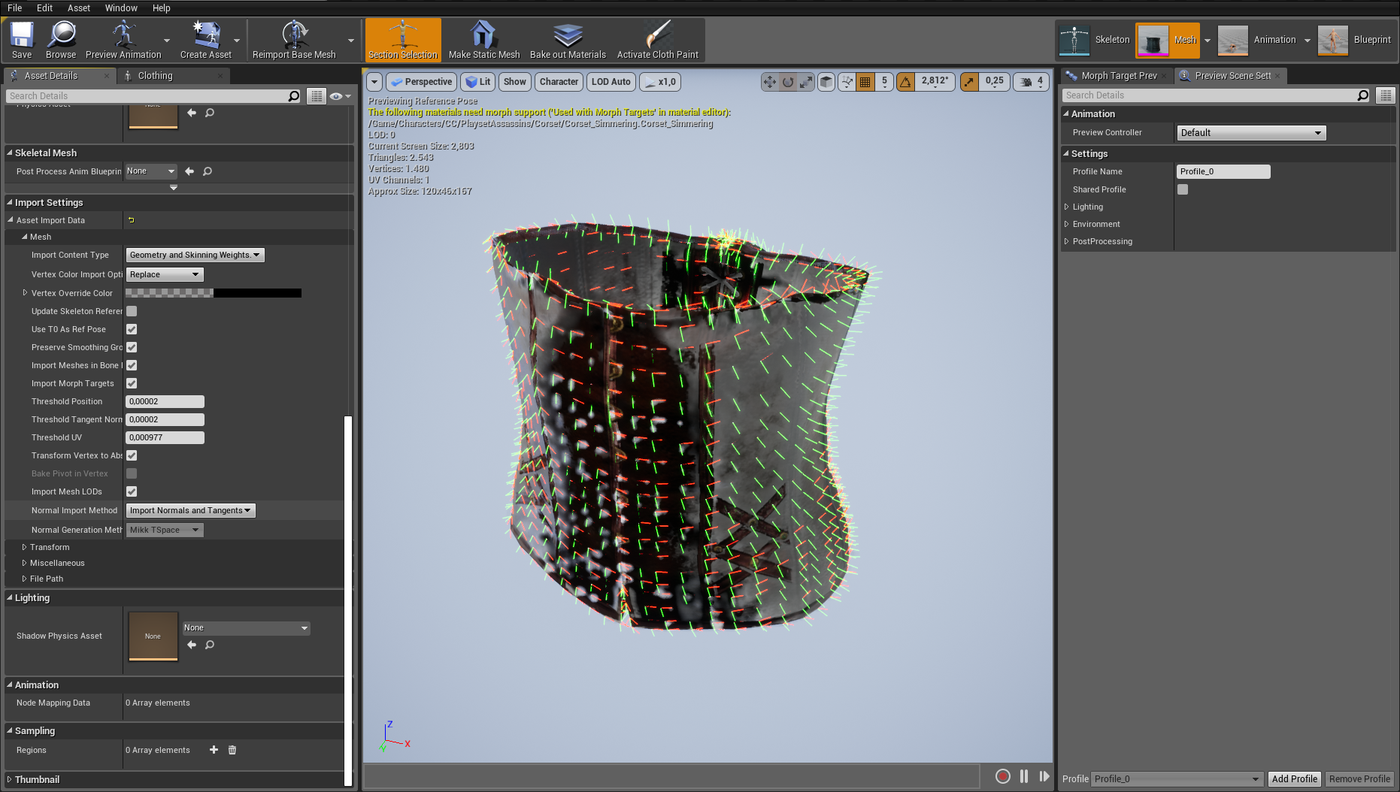Viewport: 1400px width, 792px height.
Task: Add element to Sampling Regions array
Action: point(214,750)
